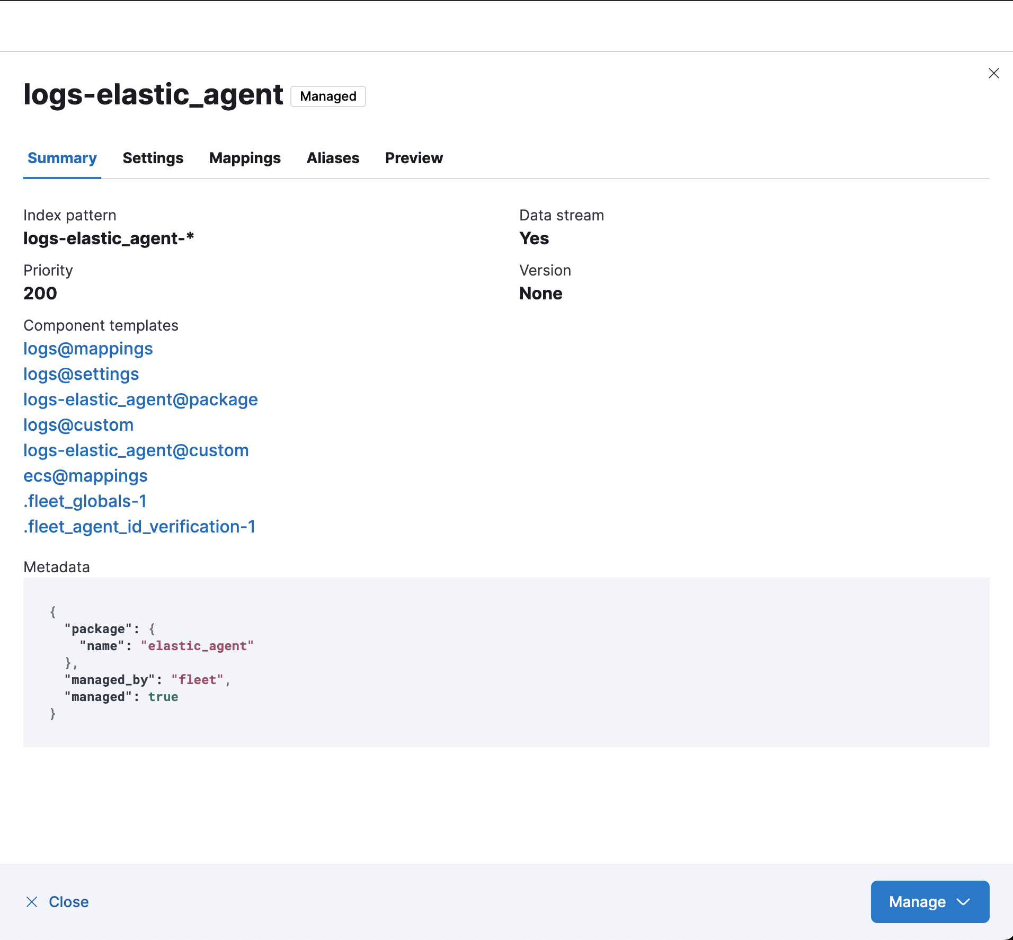Open the logs@mappings component template
The width and height of the screenshot is (1013, 940).
point(88,349)
